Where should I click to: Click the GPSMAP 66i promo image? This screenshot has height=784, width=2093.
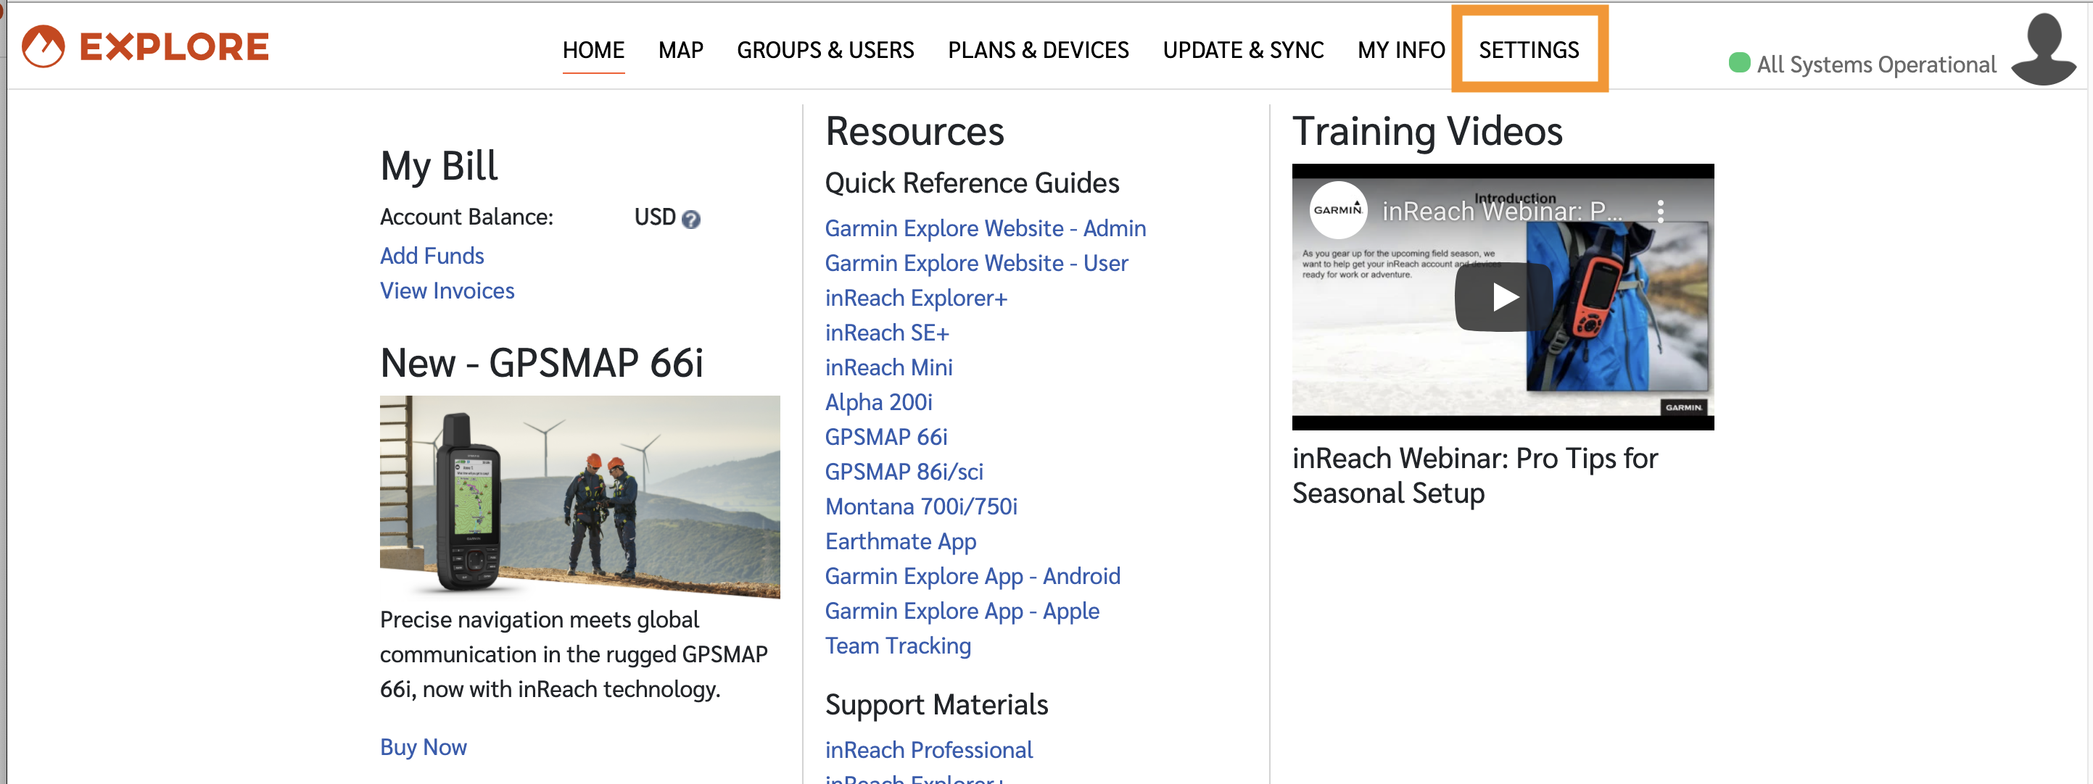[x=580, y=496]
